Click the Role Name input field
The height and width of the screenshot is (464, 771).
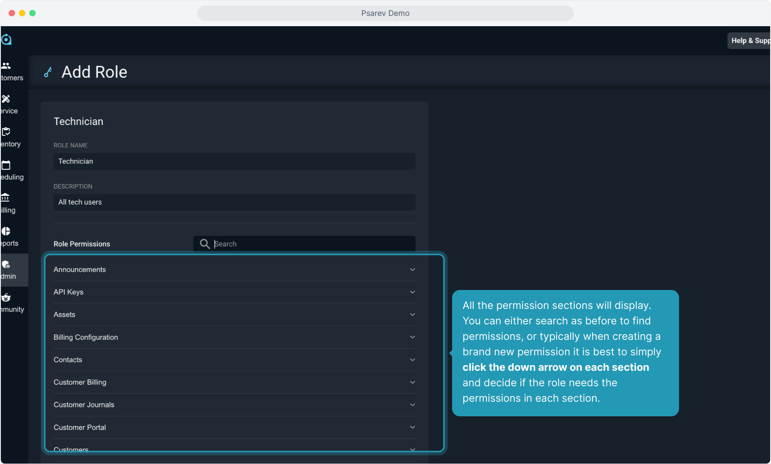click(x=234, y=162)
